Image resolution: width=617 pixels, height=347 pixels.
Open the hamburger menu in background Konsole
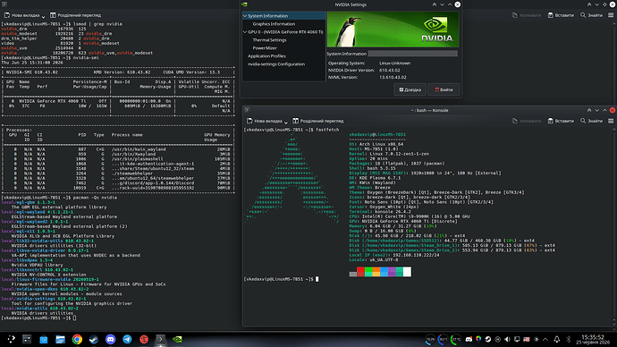611,15
